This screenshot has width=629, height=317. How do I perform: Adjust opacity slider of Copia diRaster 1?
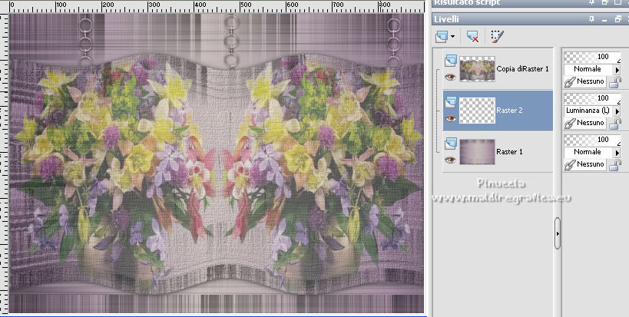pyautogui.click(x=592, y=57)
